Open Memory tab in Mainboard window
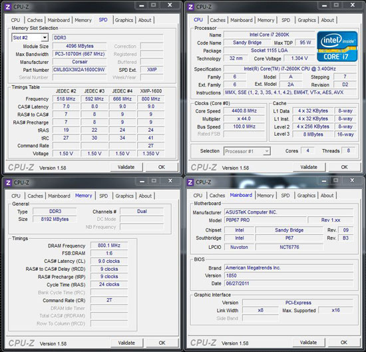 pyautogui.click(x=266, y=196)
